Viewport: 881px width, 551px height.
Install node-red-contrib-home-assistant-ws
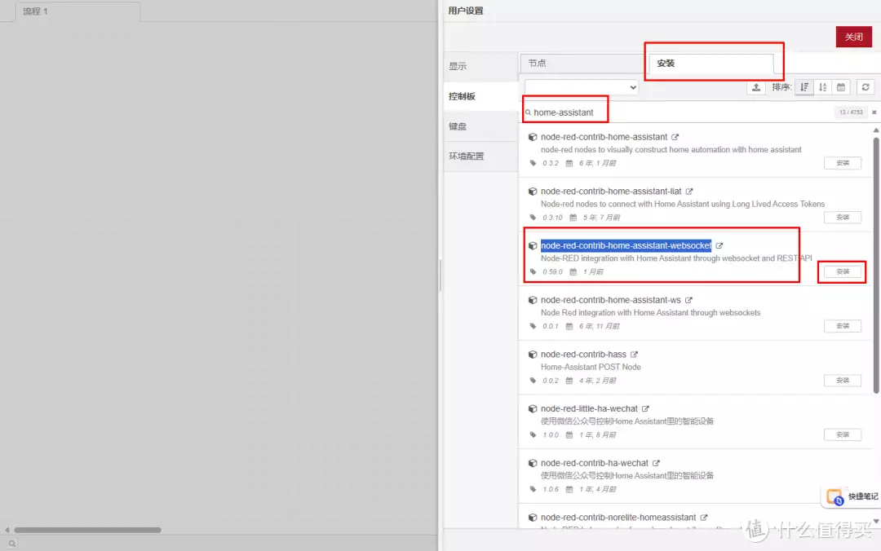(842, 326)
